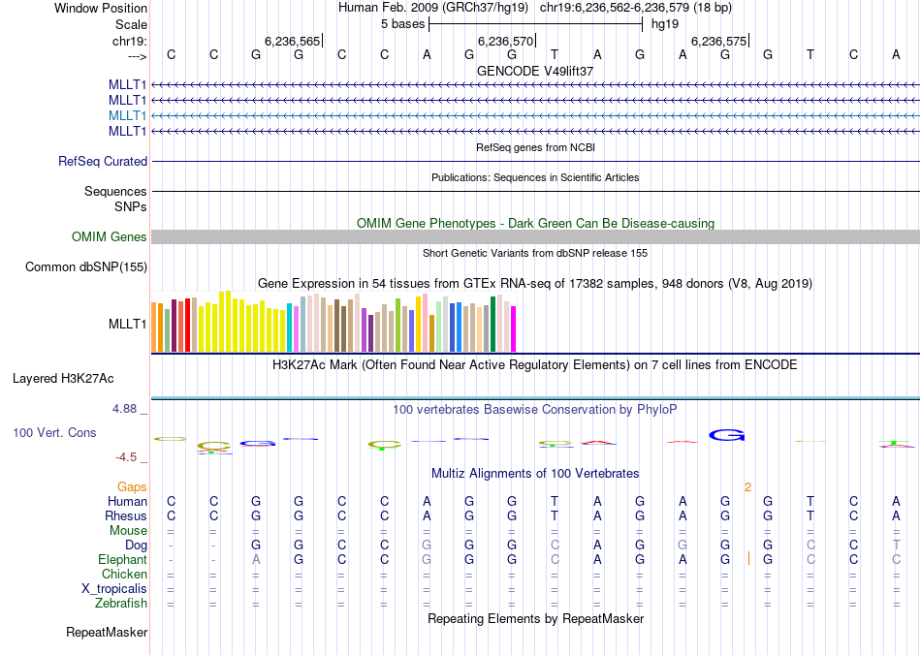The width and height of the screenshot is (921, 655).
Task: Click position label 6,236,570 on ruler
Action: pyautogui.click(x=505, y=41)
